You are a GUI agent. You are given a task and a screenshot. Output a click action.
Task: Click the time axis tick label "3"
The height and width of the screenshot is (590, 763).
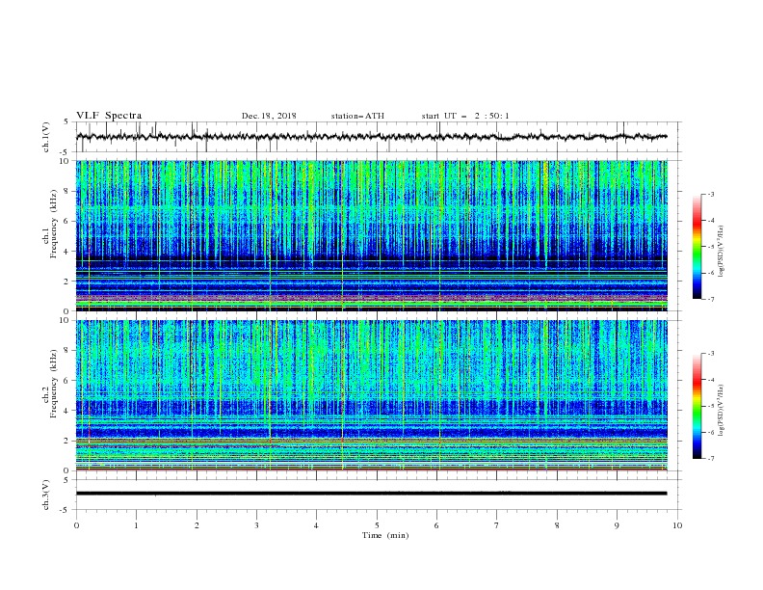coord(256,525)
